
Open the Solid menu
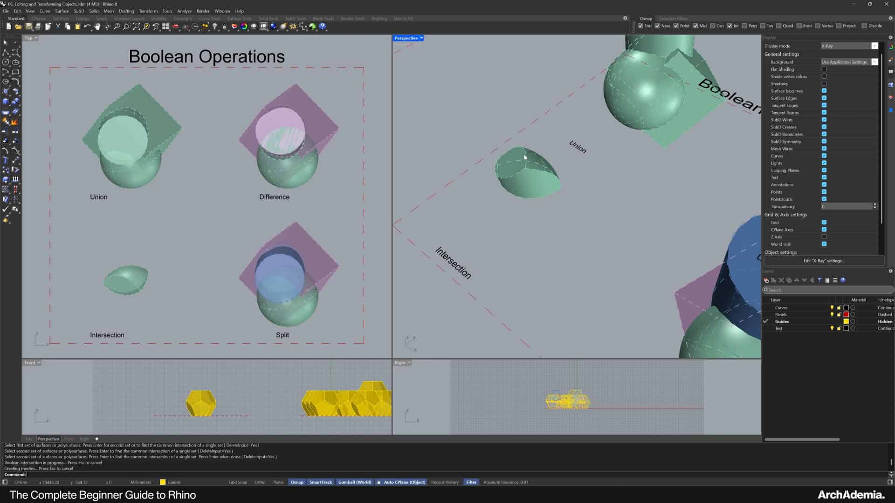pyautogui.click(x=94, y=11)
